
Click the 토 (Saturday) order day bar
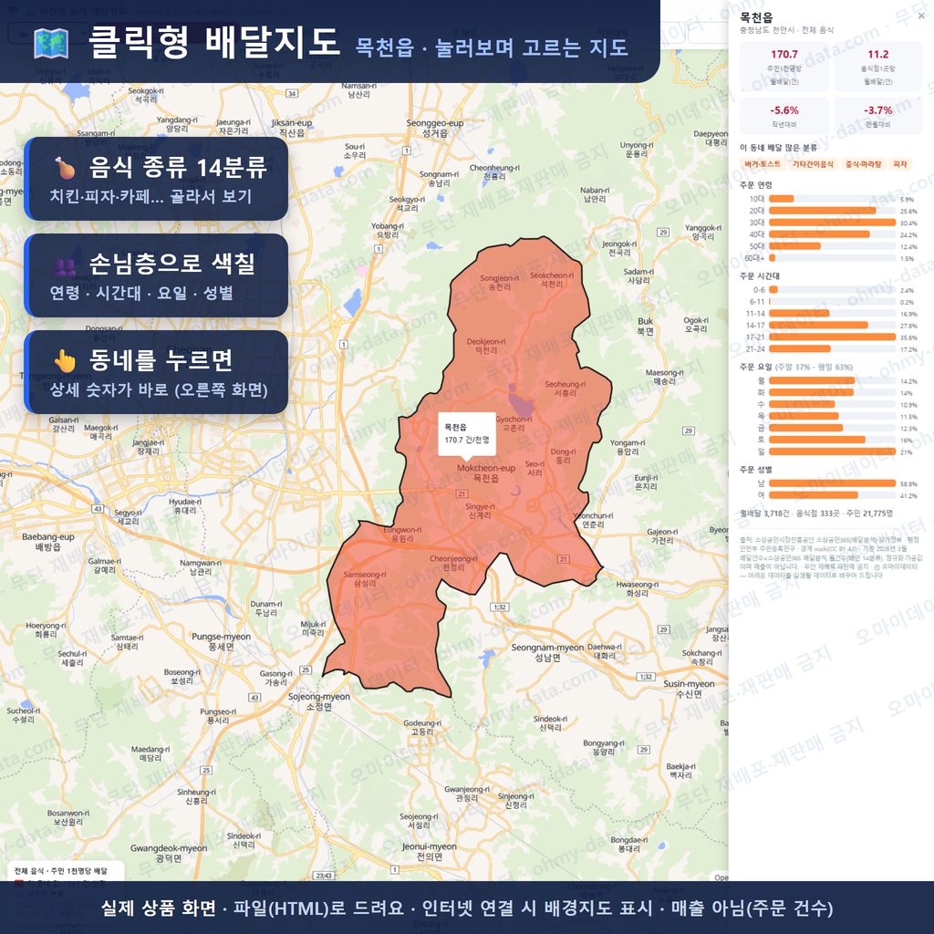(832, 440)
